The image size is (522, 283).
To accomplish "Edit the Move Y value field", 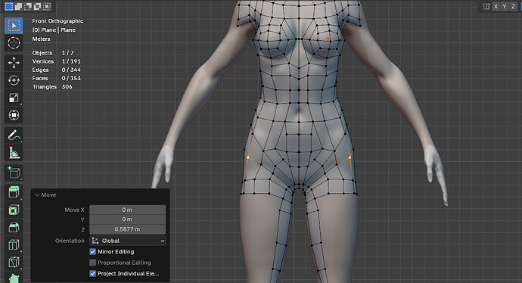I will tap(128, 219).
